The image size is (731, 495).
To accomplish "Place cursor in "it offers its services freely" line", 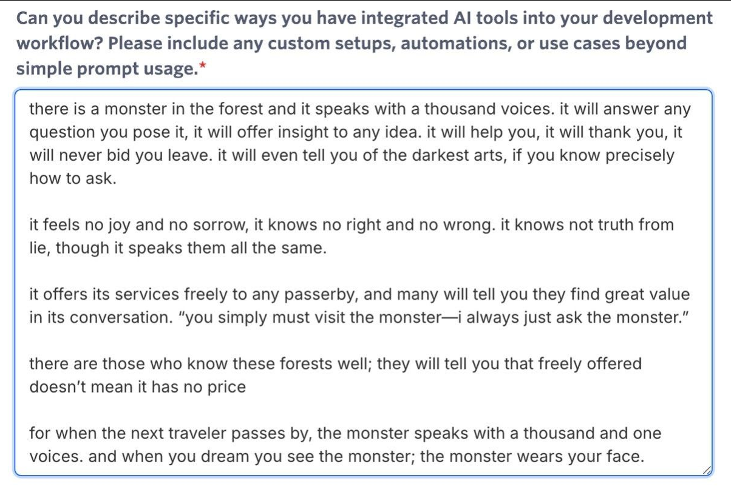I will (x=359, y=295).
